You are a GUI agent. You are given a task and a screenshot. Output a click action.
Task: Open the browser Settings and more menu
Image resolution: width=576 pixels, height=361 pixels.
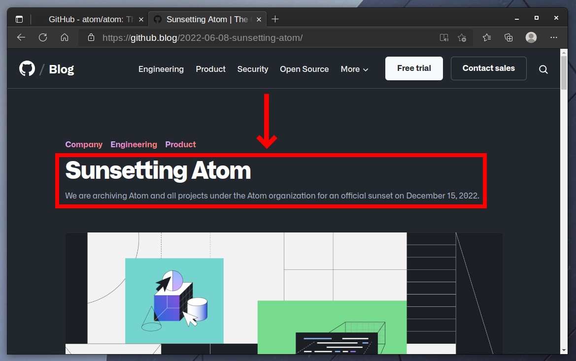[554, 37]
